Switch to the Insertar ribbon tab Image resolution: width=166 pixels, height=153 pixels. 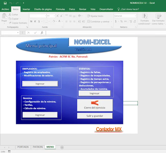coord(26,9)
